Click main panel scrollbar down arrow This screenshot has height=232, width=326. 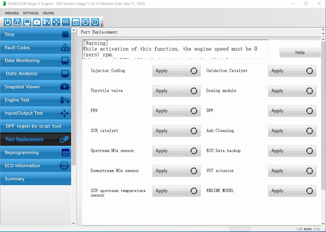pos(323,223)
